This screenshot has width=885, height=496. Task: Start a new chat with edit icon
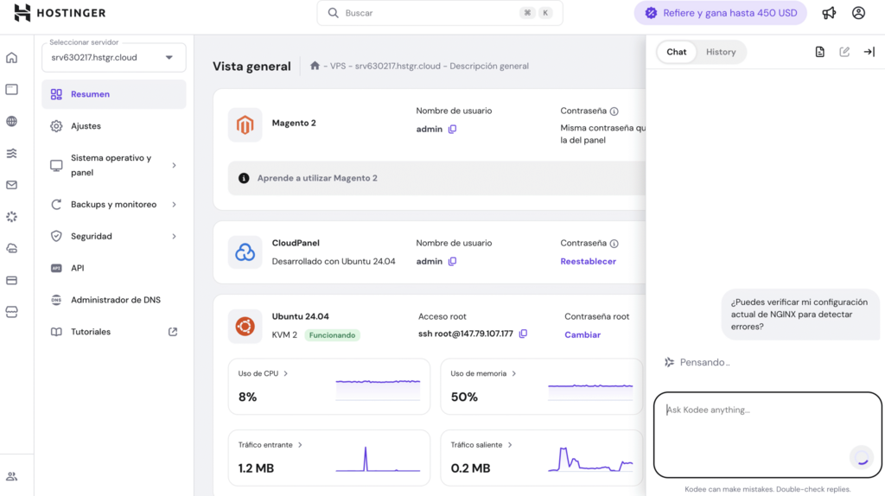[844, 52]
